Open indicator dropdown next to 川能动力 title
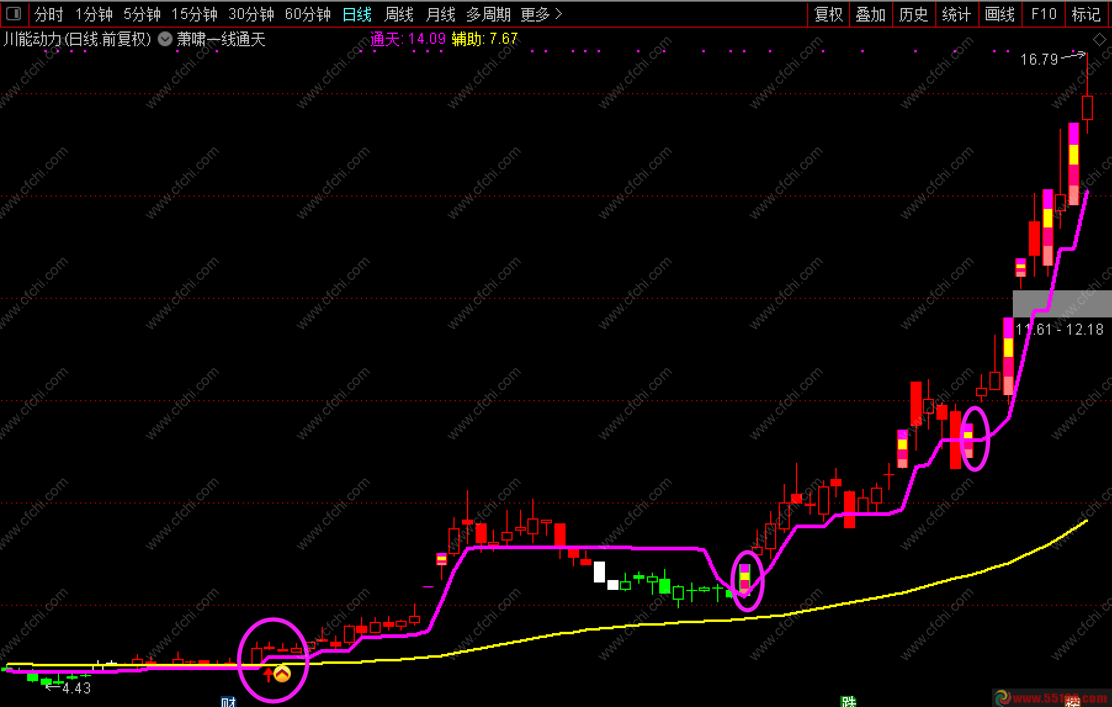1112x707 pixels. (164, 39)
